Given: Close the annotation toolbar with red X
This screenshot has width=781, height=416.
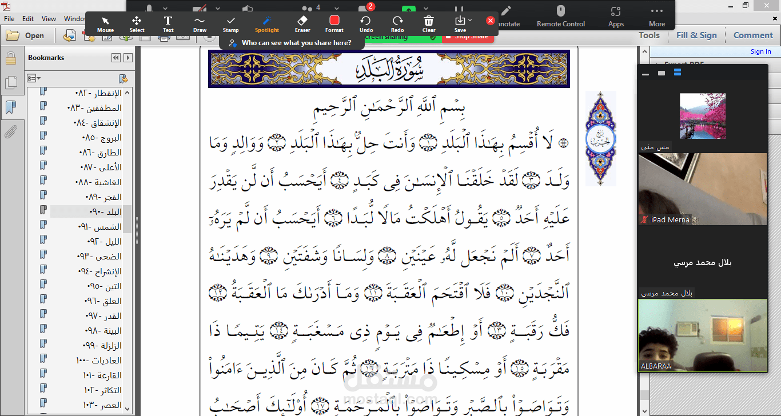Looking at the screenshot, I should (490, 21).
